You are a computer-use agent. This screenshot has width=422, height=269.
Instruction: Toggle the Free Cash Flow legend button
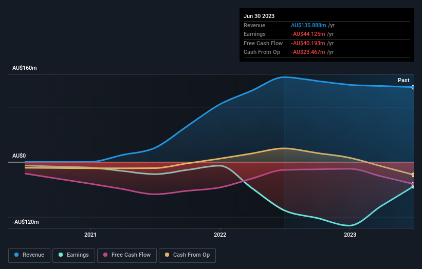click(127, 255)
